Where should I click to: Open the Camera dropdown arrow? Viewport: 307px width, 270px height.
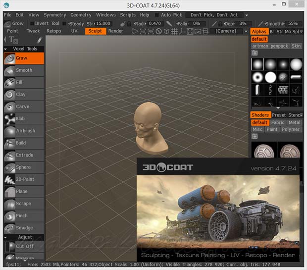(x=246, y=31)
